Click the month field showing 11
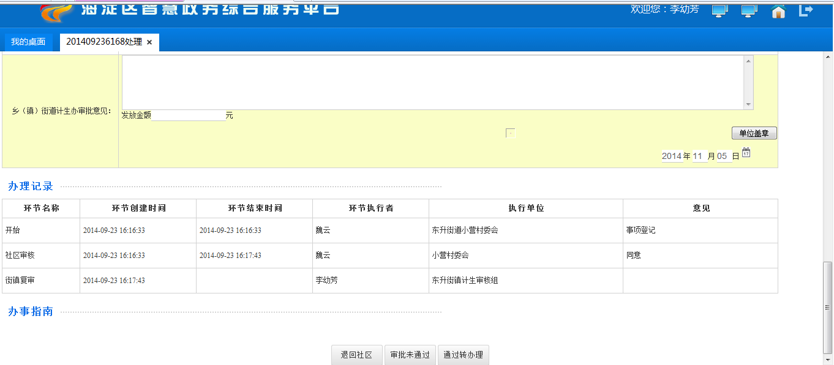The height and width of the screenshot is (365, 834). 698,157
